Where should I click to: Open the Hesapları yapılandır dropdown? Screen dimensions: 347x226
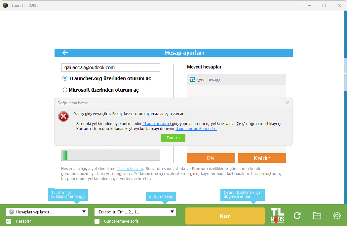point(47,212)
